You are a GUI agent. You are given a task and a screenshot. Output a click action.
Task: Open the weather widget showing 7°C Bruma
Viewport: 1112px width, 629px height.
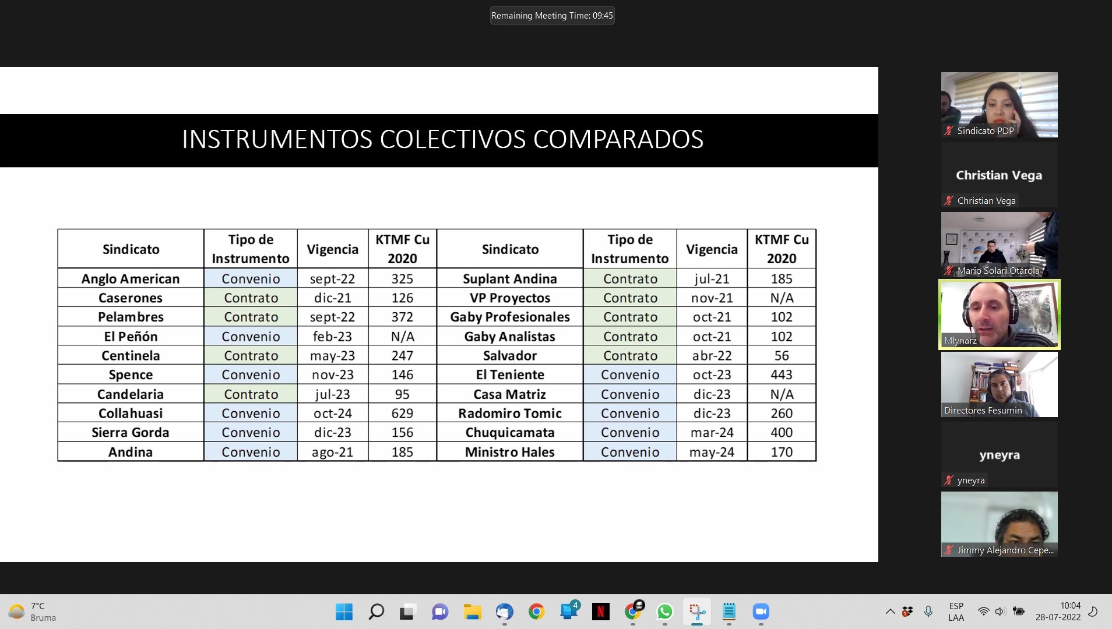[33, 612]
